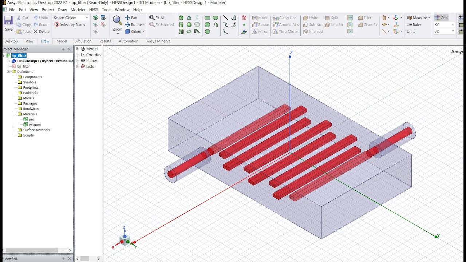Screen dimensions: 466x262
Task: Draw a rectangle sheet
Action: [207, 18]
